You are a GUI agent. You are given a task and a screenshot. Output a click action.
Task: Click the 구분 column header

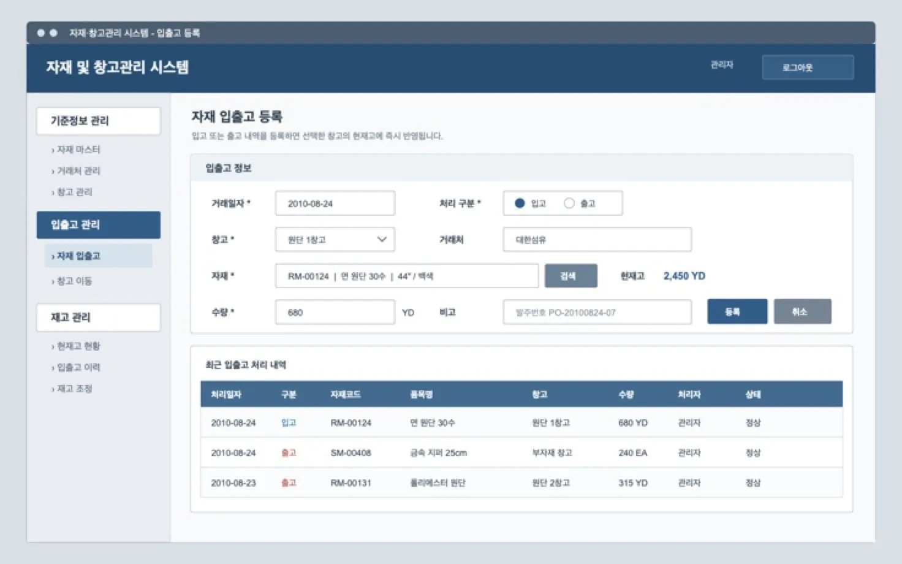[289, 395]
